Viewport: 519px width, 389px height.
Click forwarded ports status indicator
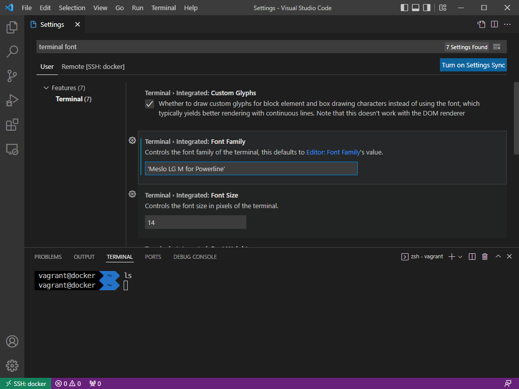(x=95, y=384)
